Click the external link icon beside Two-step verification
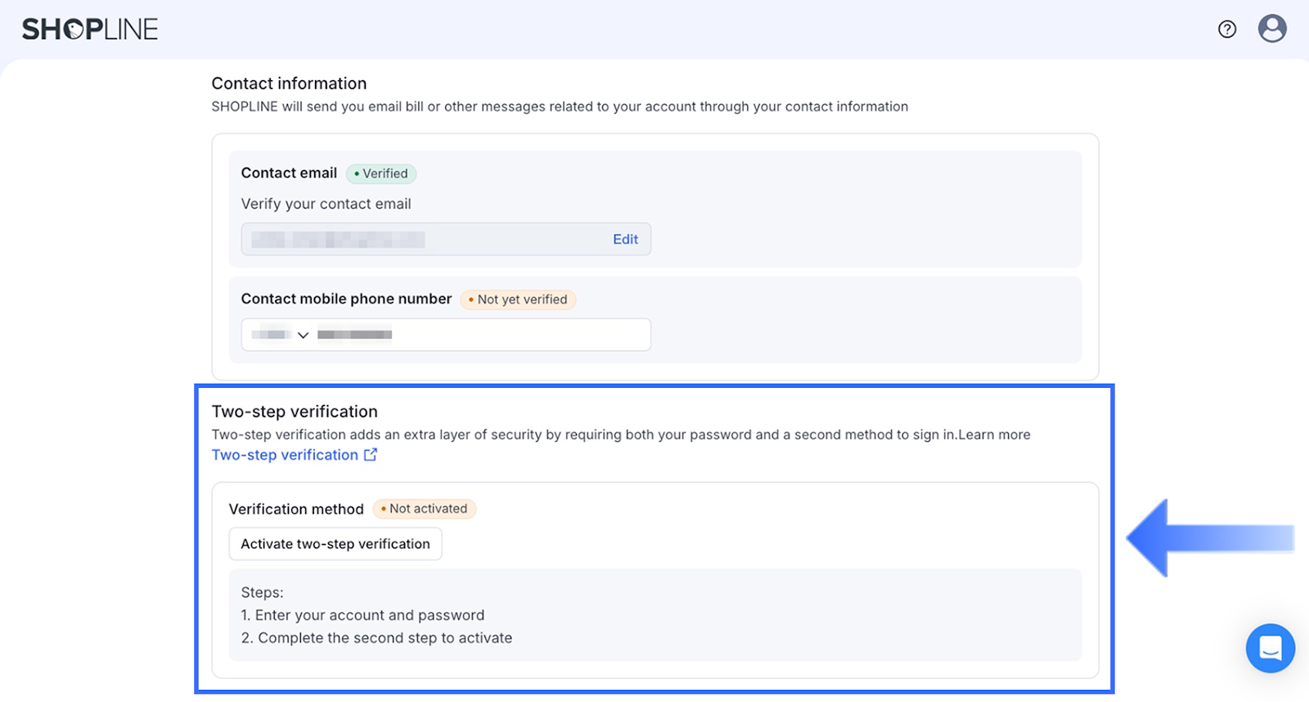The image size is (1309, 702). point(371,455)
